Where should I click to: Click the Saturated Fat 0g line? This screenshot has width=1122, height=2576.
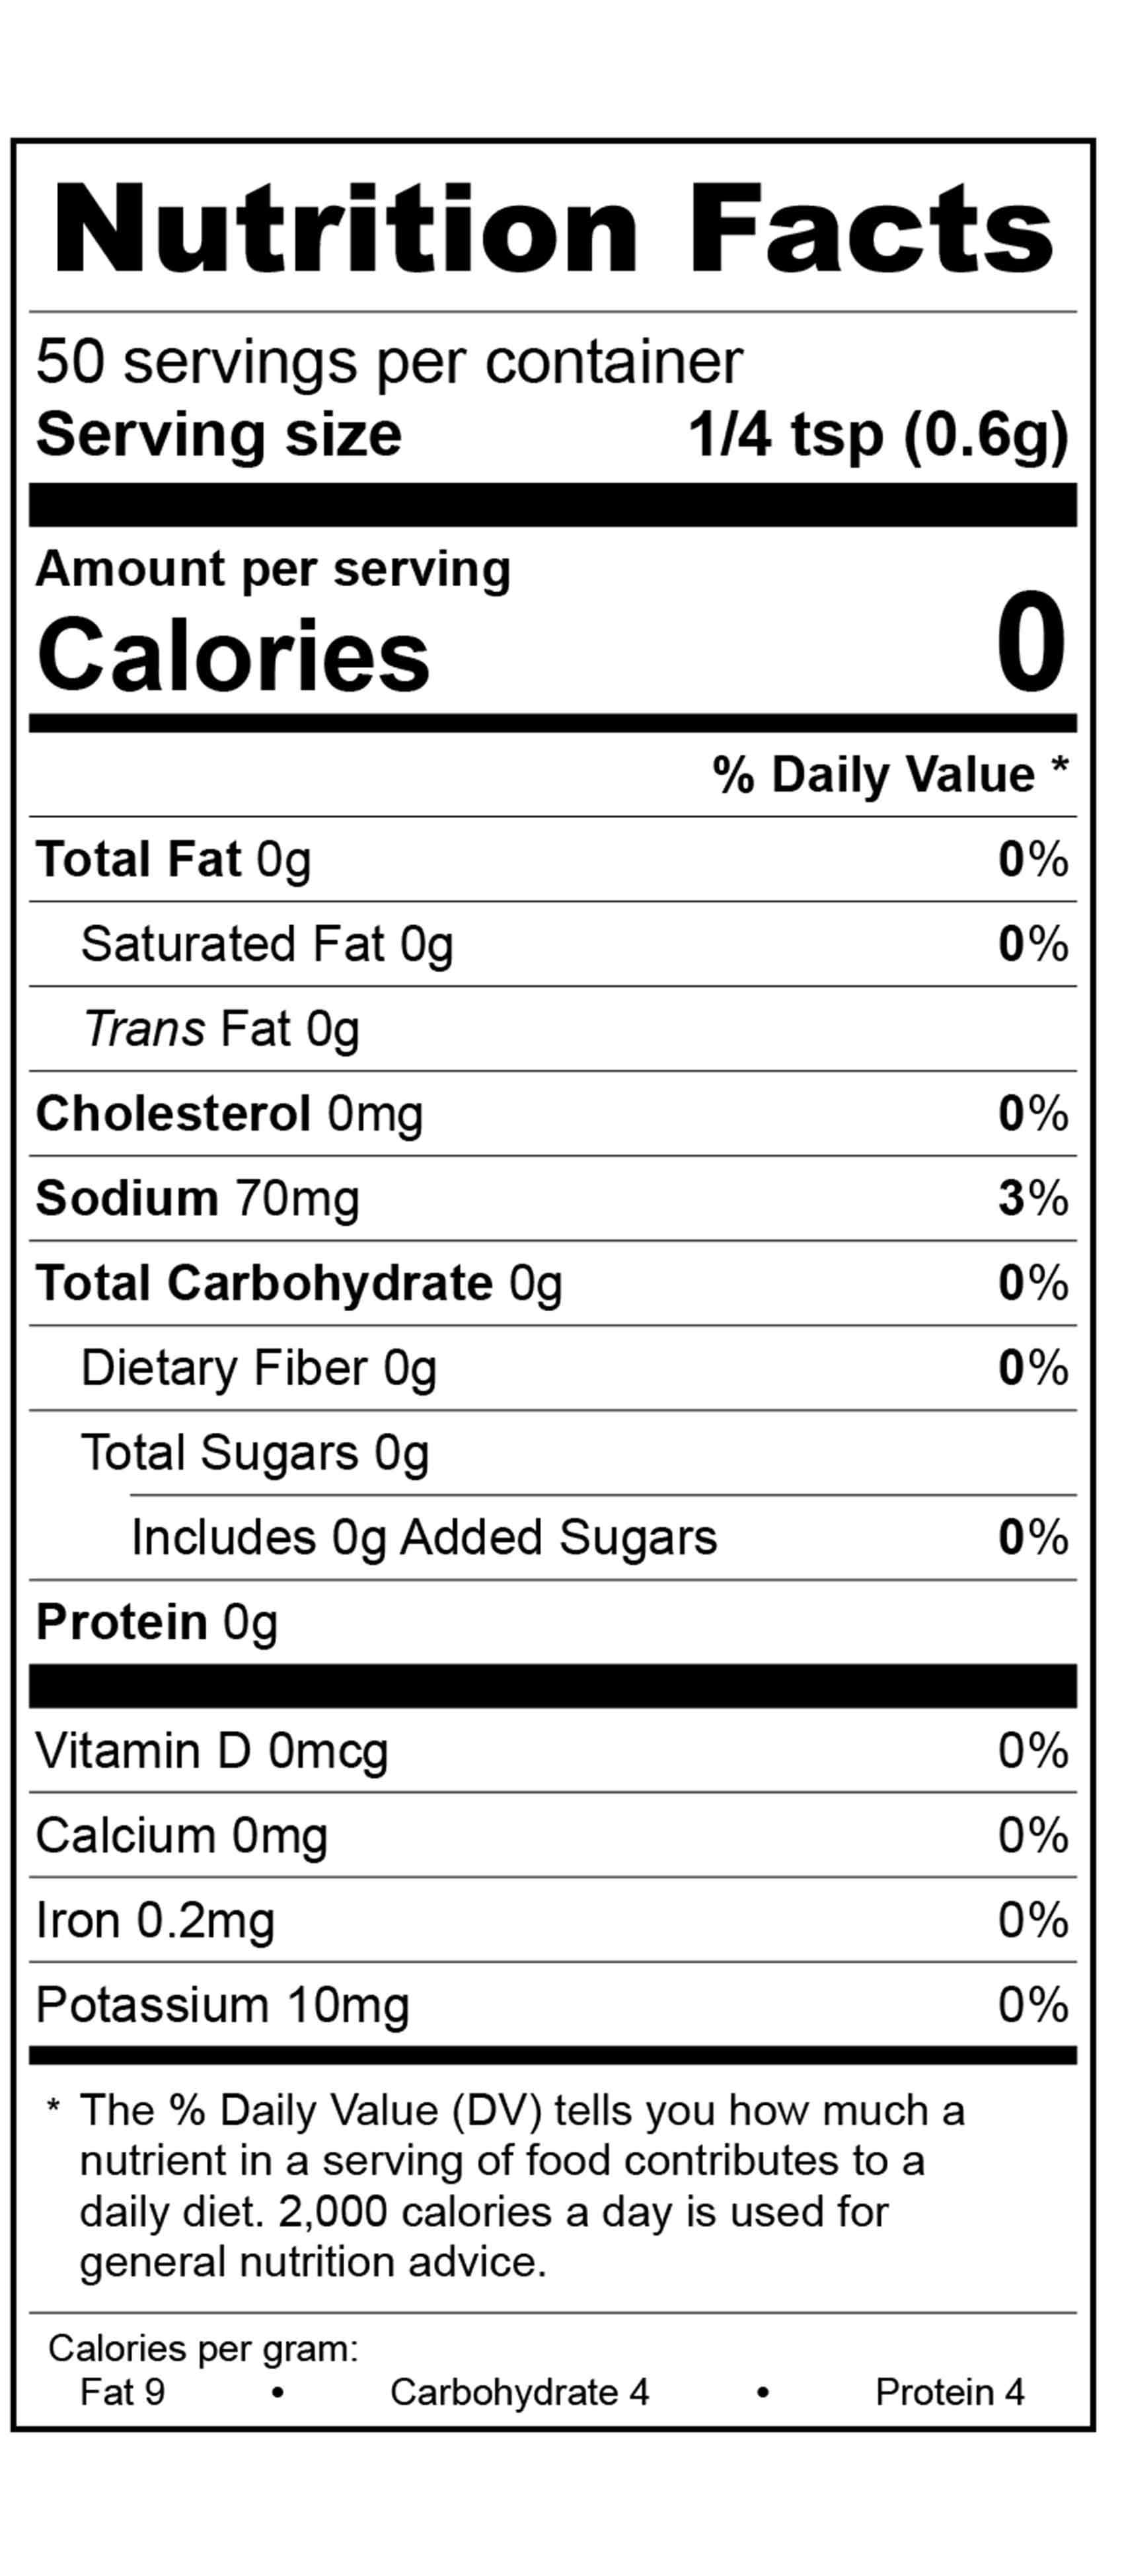266,945
